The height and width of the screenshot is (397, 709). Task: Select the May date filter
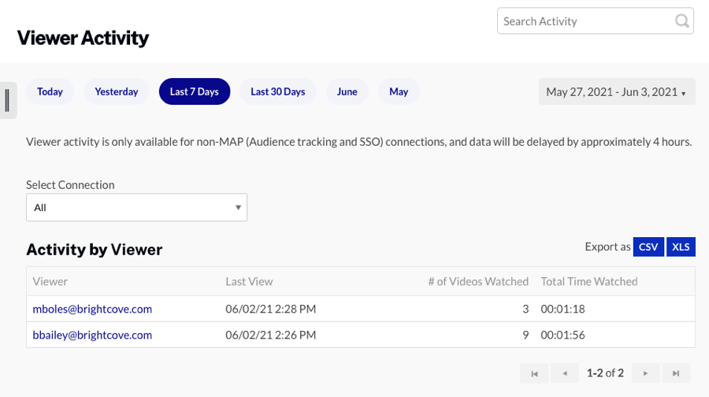click(399, 92)
